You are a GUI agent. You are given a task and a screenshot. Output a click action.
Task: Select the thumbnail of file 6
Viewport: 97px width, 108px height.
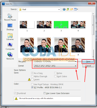point(44,45)
